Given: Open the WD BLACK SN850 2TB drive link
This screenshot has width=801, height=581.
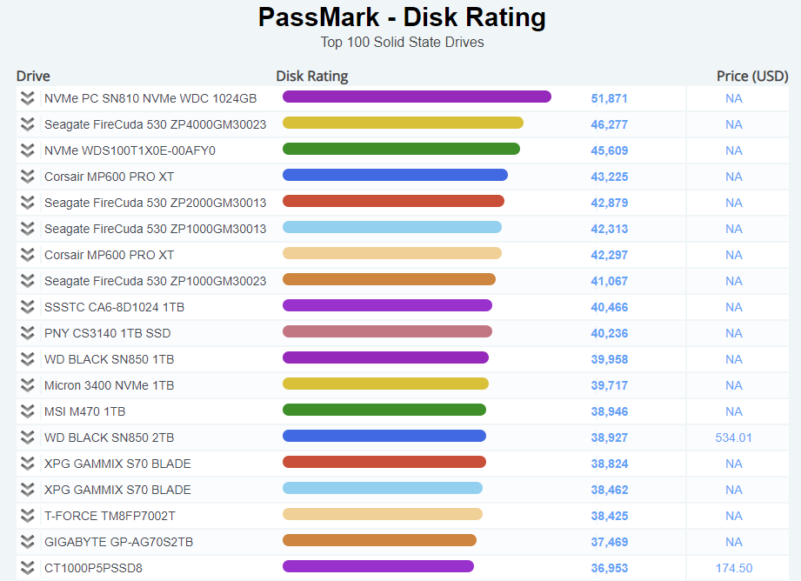Looking at the screenshot, I should click(x=110, y=437).
